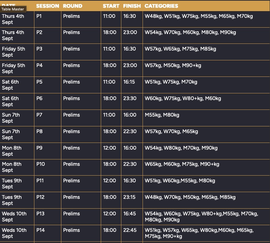Image resolution: width=270 pixels, height=243 pixels.
Task: Click the SESSION column header
Action: [x=48, y=6]
